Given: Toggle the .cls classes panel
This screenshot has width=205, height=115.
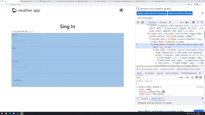Looking at the screenshot, I should pos(187,77).
